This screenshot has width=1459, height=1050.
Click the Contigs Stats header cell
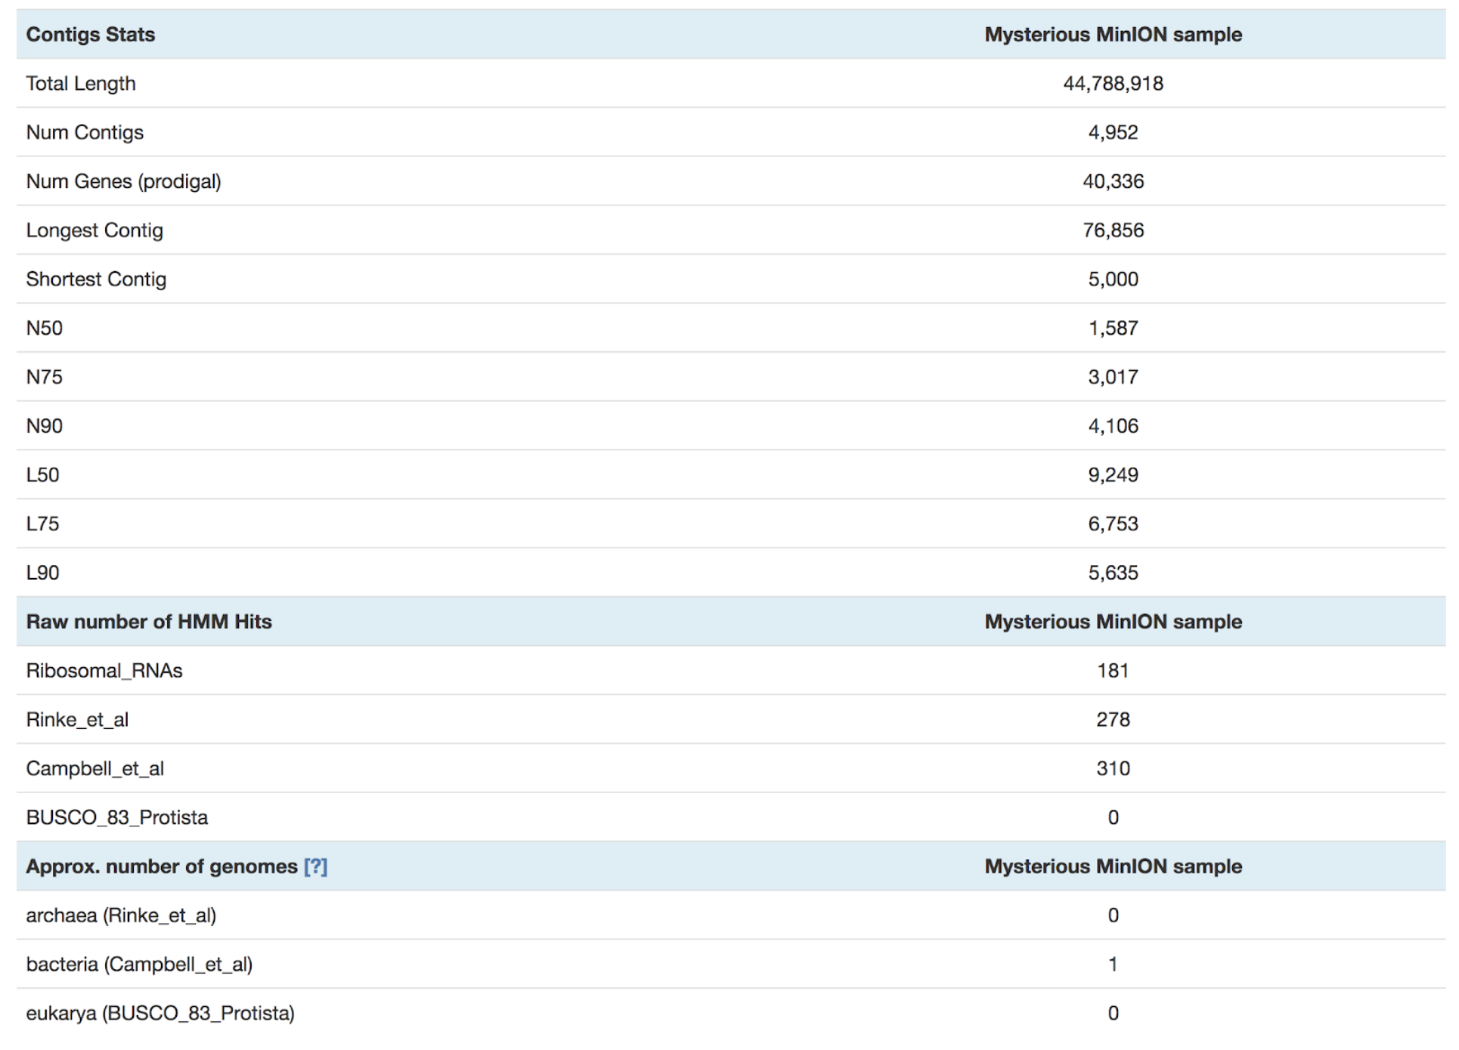coord(91,35)
